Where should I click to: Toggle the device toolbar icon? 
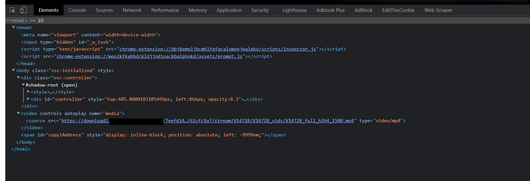23,10
